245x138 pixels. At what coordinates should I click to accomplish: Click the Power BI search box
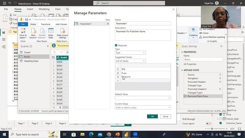click(x=129, y=3)
